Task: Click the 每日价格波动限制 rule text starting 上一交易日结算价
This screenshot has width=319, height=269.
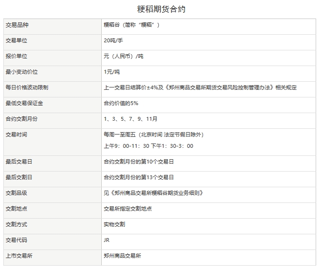Action: coord(200,88)
